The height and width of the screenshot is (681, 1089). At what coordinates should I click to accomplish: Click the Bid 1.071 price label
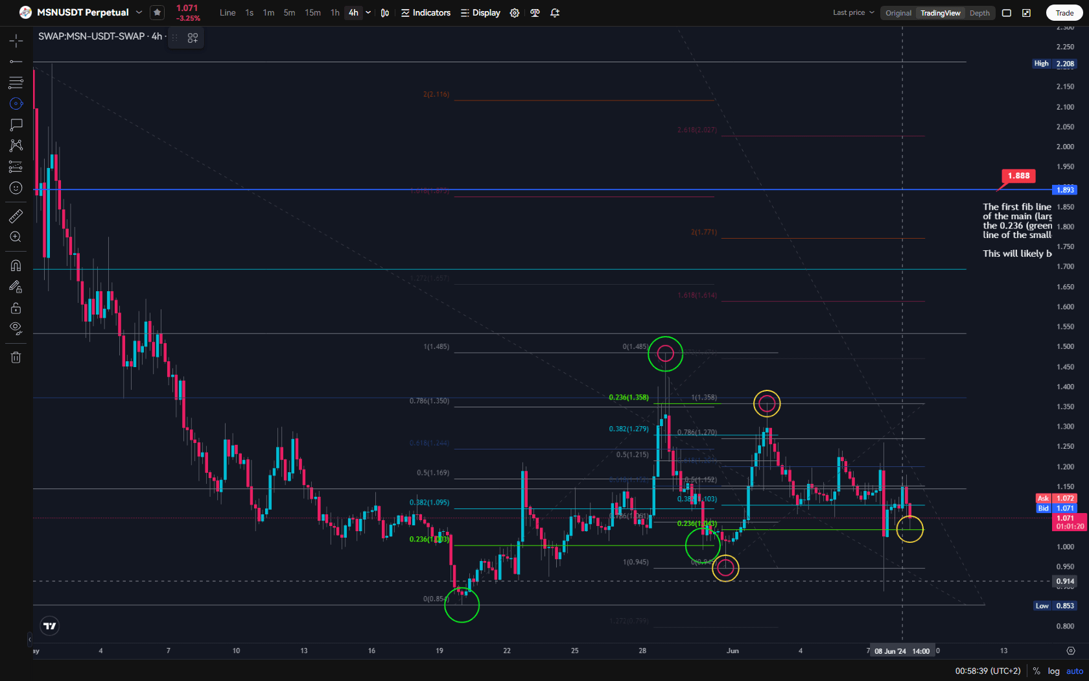(x=1057, y=508)
